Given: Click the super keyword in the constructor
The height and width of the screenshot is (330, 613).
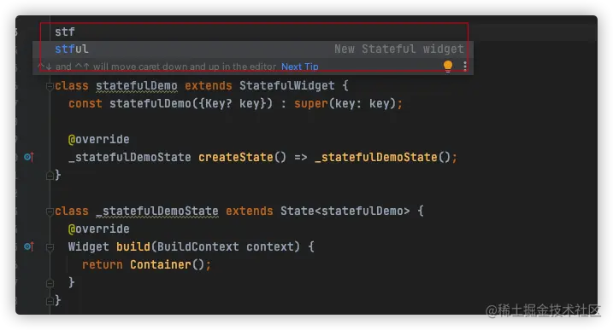Looking at the screenshot, I should (311, 104).
